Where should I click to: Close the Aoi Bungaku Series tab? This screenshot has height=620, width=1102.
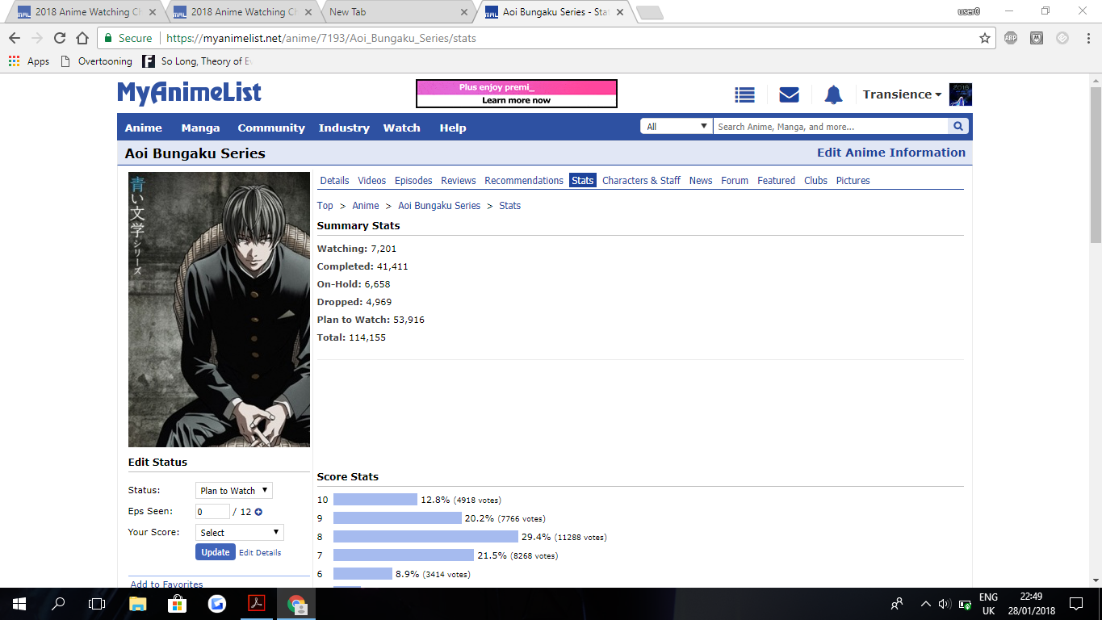pyautogui.click(x=621, y=12)
